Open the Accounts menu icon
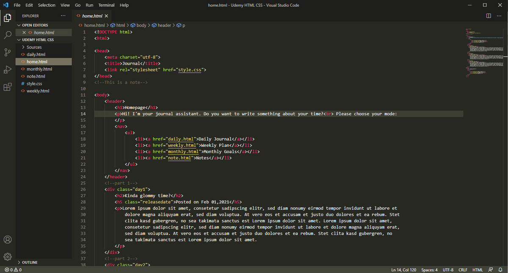Screen dimensions: 508x273 pyautogui.click(x=8, y=240)
